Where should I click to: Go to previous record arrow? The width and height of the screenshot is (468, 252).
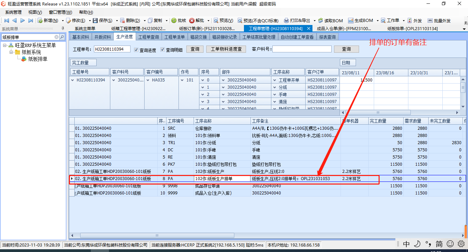[x=14, y=21]
